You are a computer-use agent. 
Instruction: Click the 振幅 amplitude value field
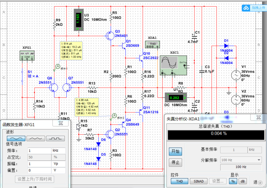(x=39, y=164)
